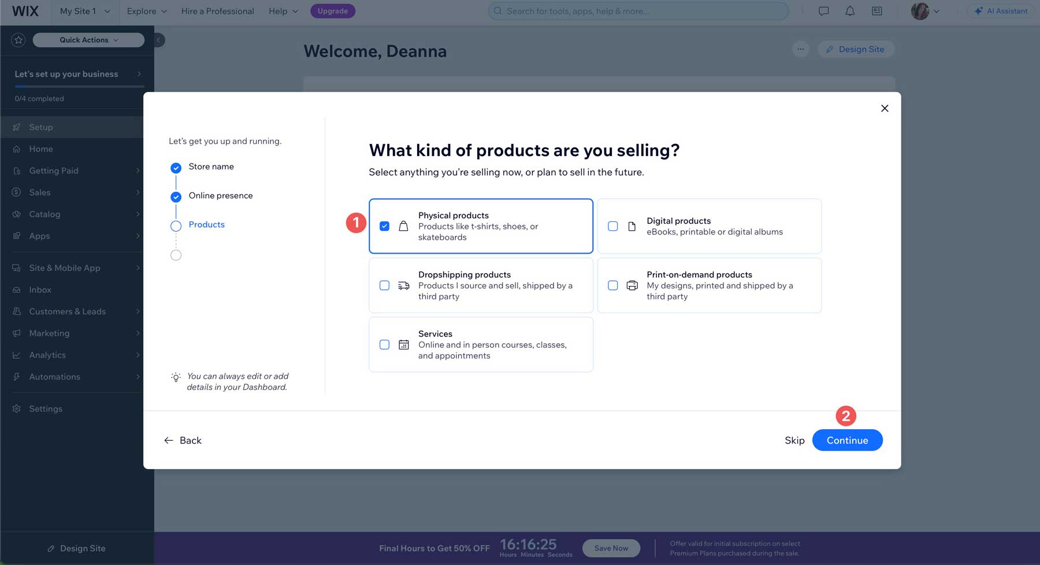Viewport: 1040px width, 565px height.
Task: Click the favorites star icon in sidebar
Action: point(18,40)
